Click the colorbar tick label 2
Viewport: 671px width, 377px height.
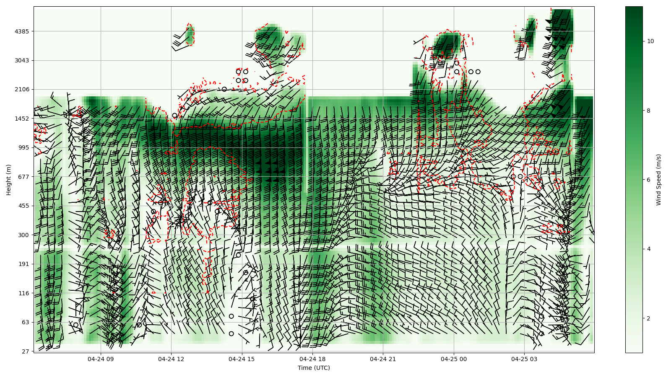(x=649, y=318)
